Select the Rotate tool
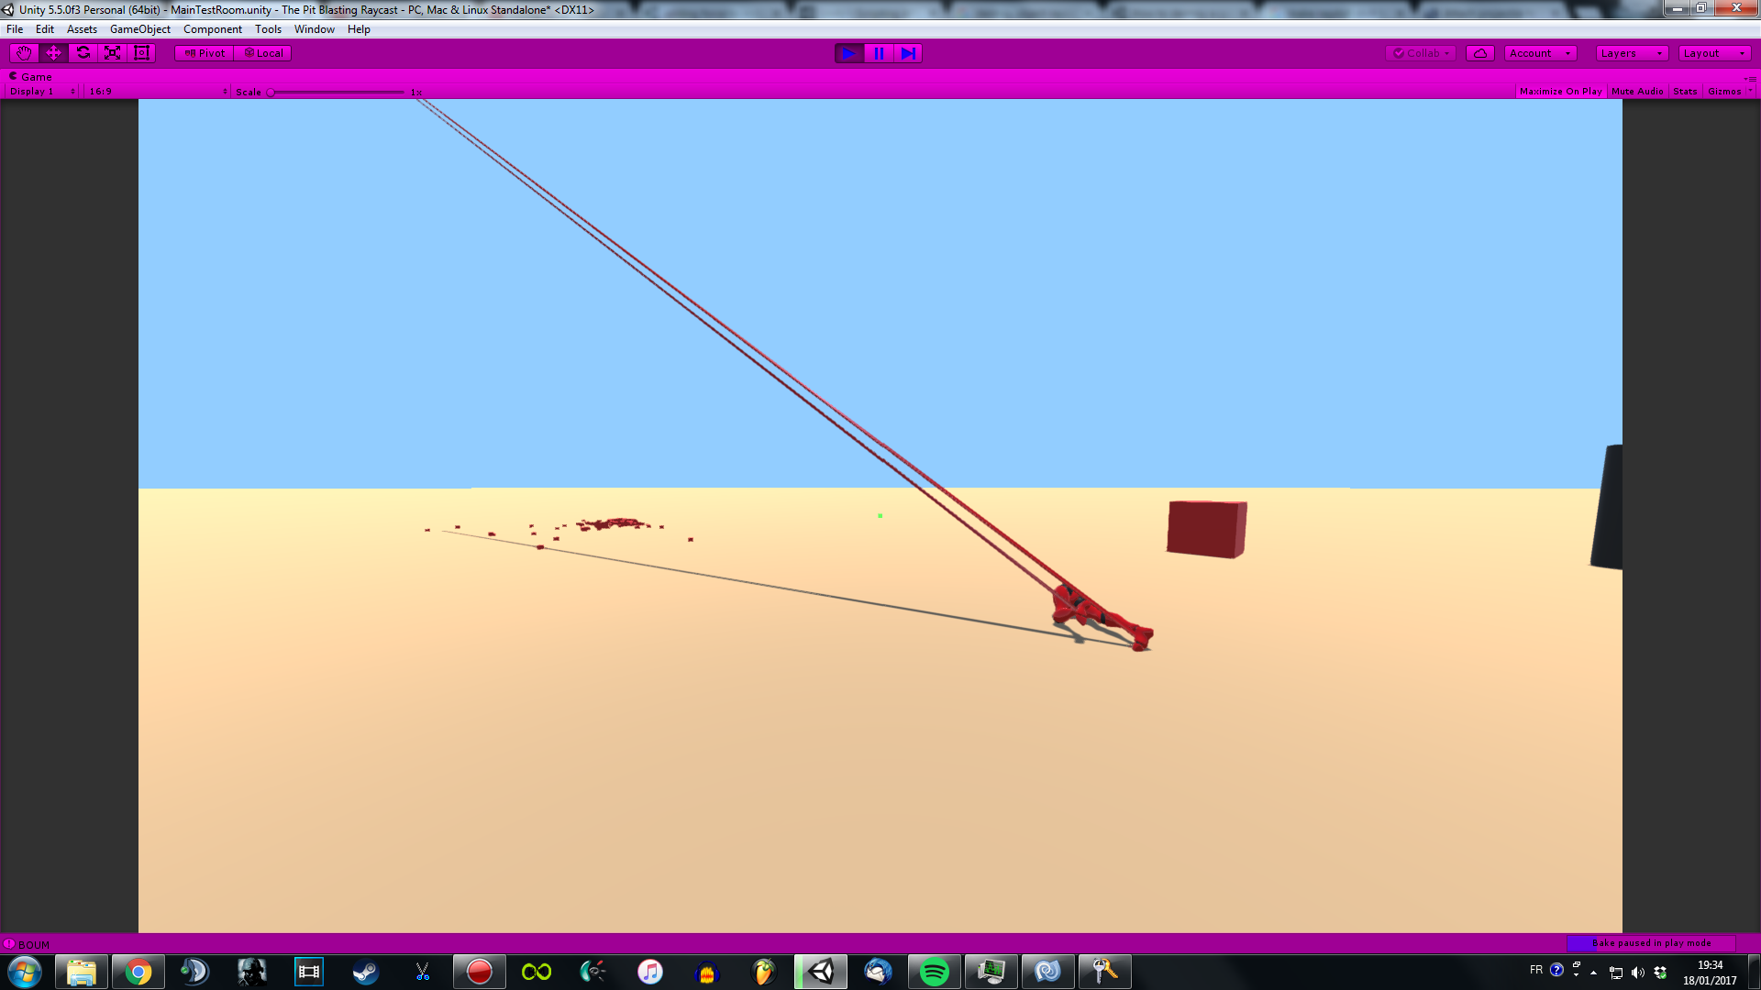1761x990 pixels. click(83, 53)
